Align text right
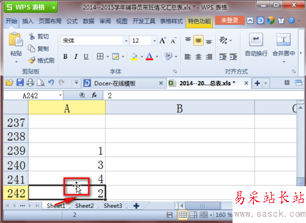 click(x=209, y=56)
